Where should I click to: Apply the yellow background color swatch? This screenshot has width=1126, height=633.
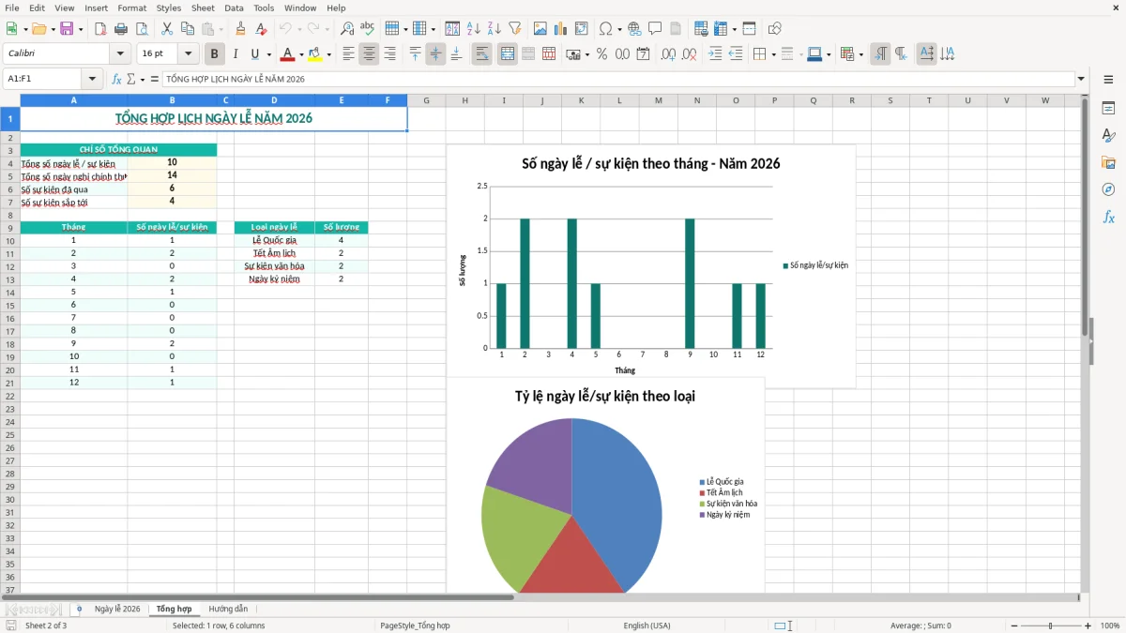(x=316, y=54)
